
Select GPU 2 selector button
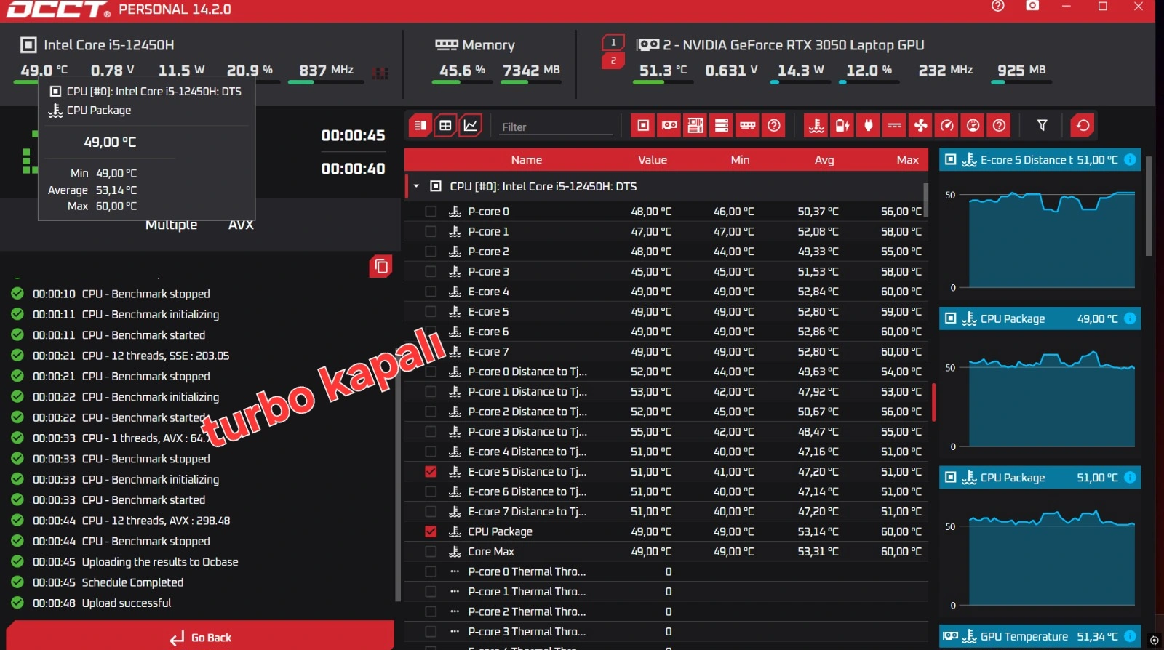(x=613, y=61)
